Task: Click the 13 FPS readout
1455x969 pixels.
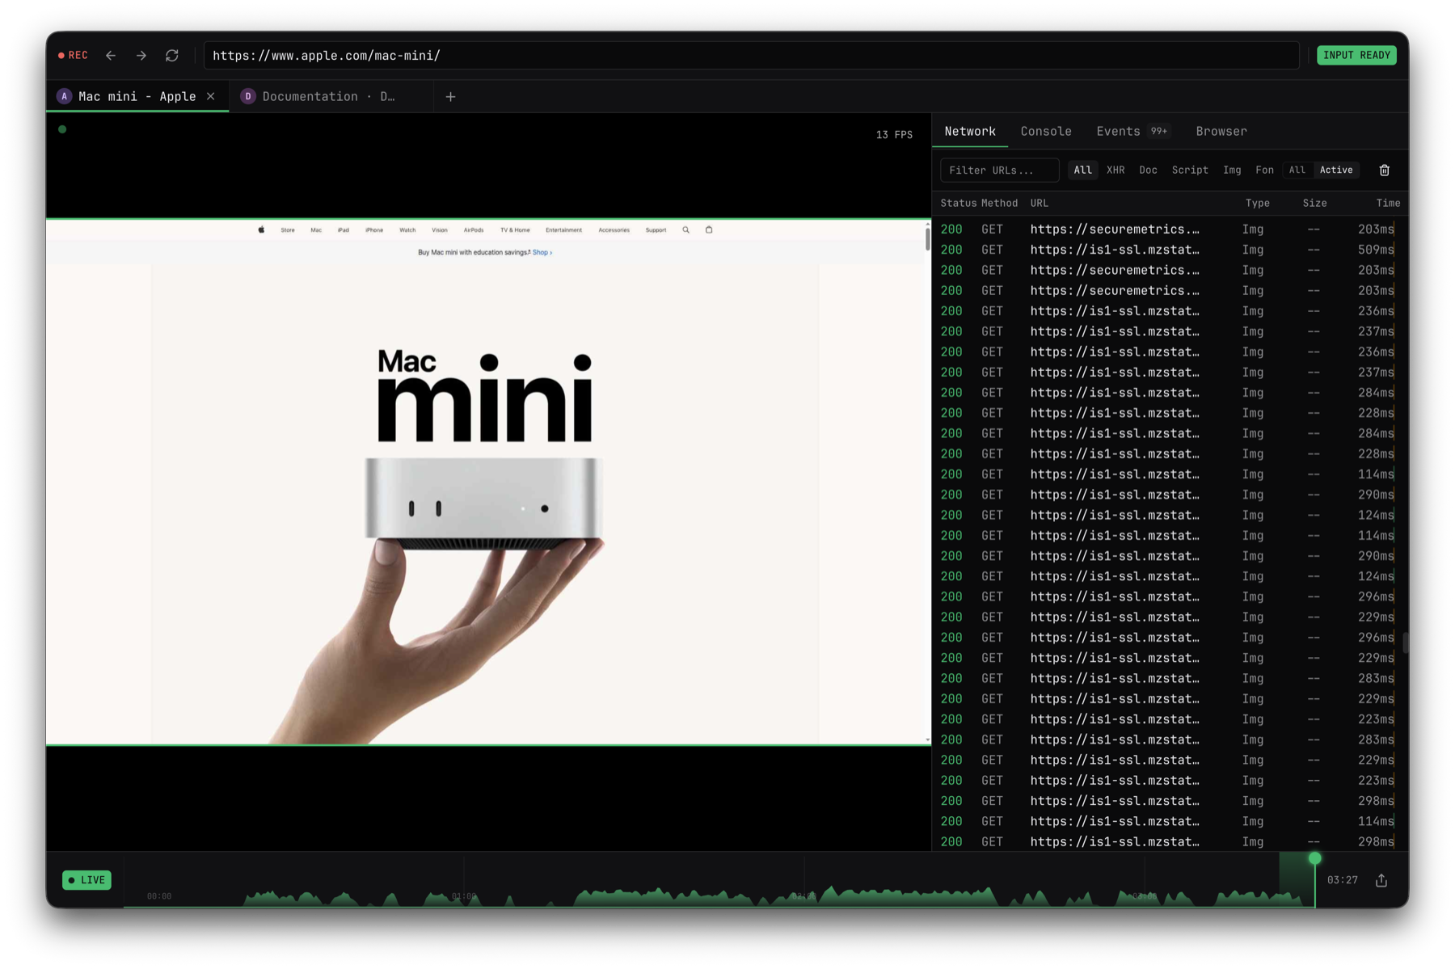Action: click(894, 135)
